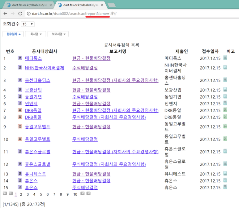Click the 비고 코 icon in row 1 메디톡스

[225, 58]
